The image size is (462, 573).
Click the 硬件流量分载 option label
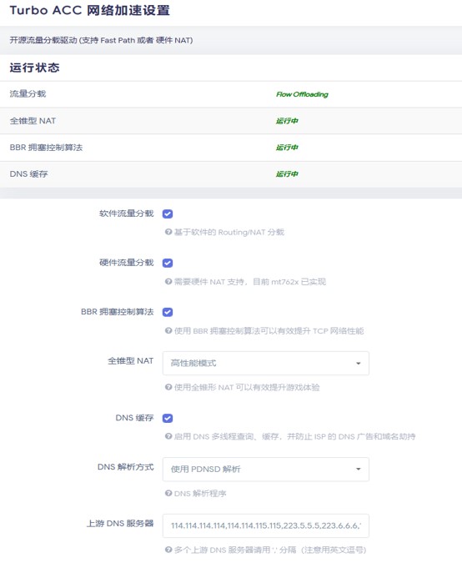tap(127, 263)
